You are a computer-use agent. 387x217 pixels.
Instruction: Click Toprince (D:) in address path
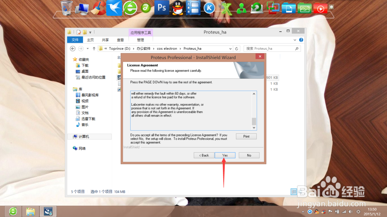click(x=120, y=49)
